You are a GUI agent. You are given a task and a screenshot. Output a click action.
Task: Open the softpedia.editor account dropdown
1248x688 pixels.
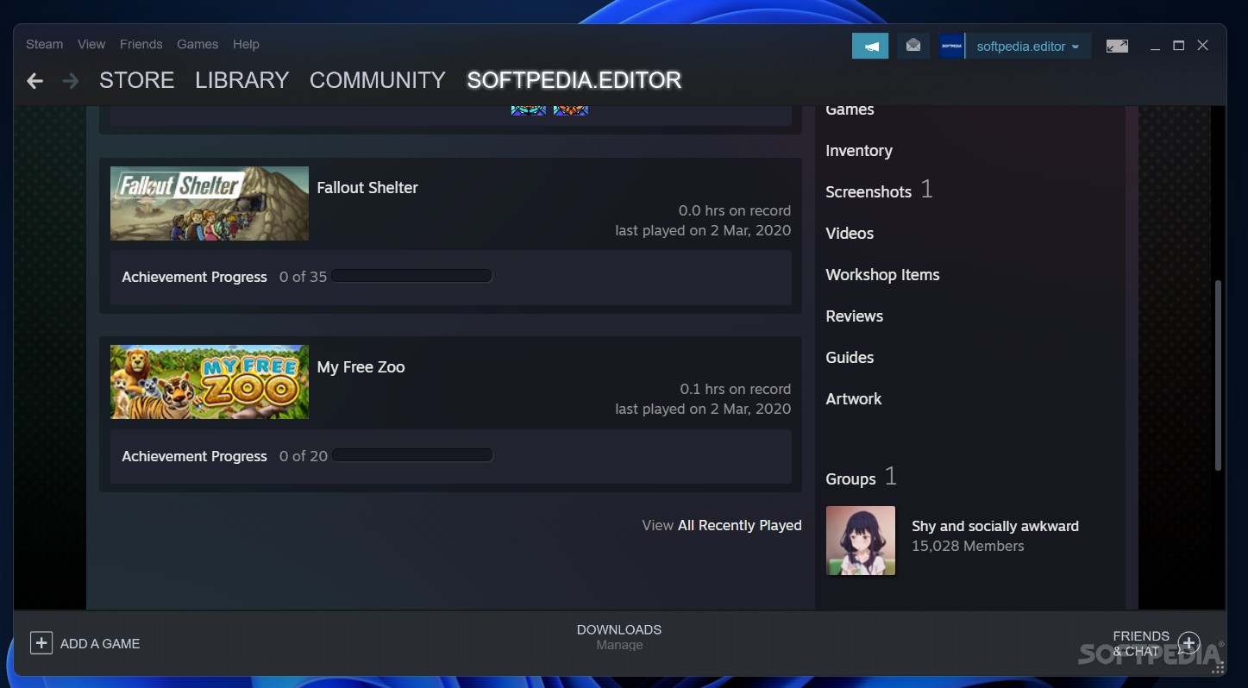tap(1027, 47)
